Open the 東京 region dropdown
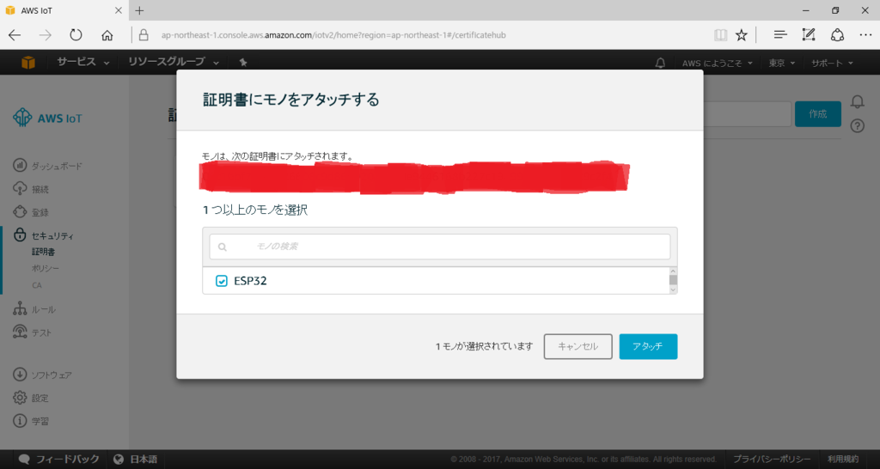Screen dimensions: 880x469 point(782,63)
